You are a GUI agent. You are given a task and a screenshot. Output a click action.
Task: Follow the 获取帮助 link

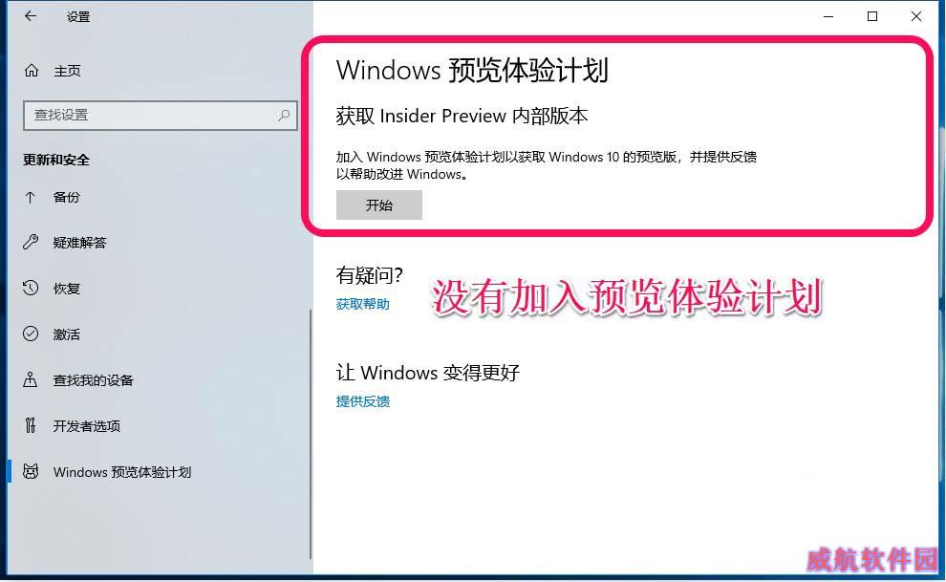click(362, 305)
